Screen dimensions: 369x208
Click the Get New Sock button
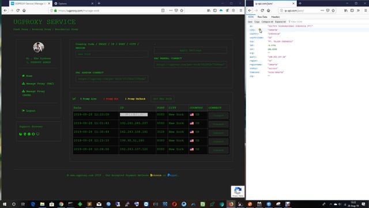click(x=163, y=99)
